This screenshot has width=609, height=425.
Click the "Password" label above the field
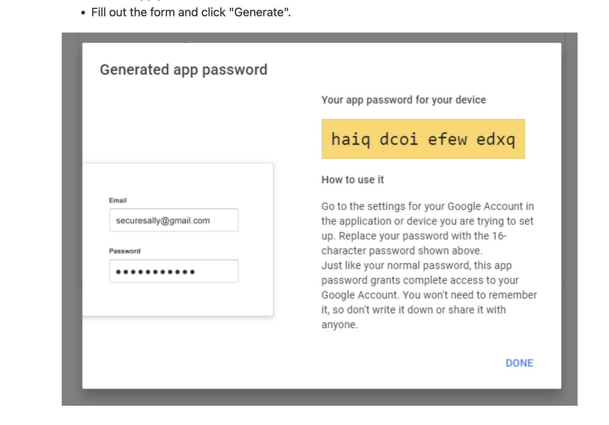[x=125, y=251]
